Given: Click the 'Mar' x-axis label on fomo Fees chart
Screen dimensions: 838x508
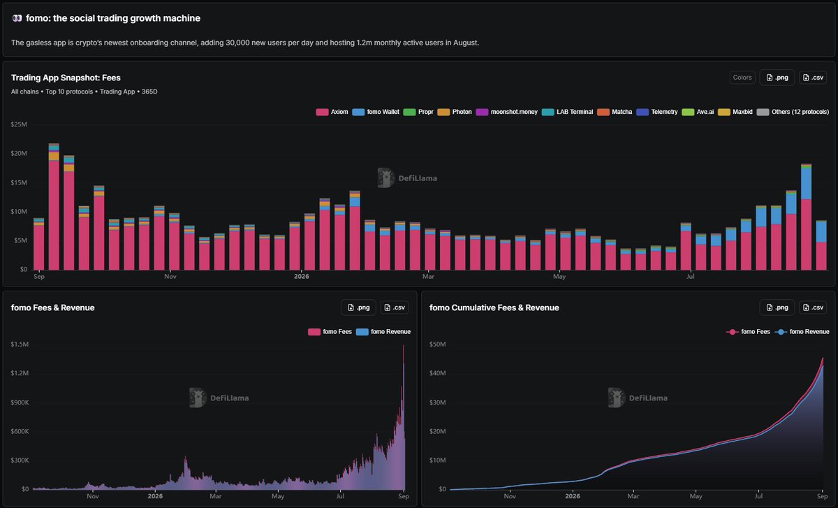Looking at the screenshot, I should coord(215,497).
